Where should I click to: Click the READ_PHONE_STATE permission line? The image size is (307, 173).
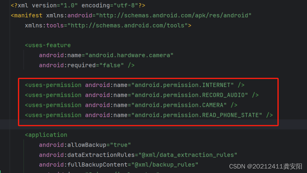149,115
